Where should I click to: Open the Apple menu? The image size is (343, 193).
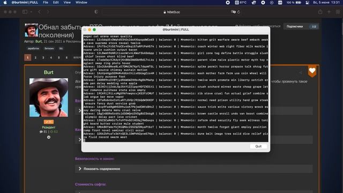(x=5, y=2)
